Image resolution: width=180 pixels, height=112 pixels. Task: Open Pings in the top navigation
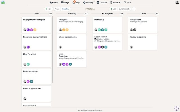click(65, 3)
